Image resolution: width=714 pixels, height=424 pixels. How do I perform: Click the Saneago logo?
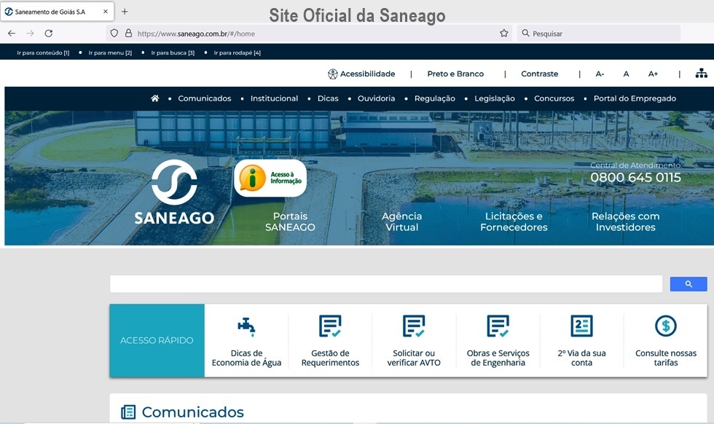click(174, 192)
